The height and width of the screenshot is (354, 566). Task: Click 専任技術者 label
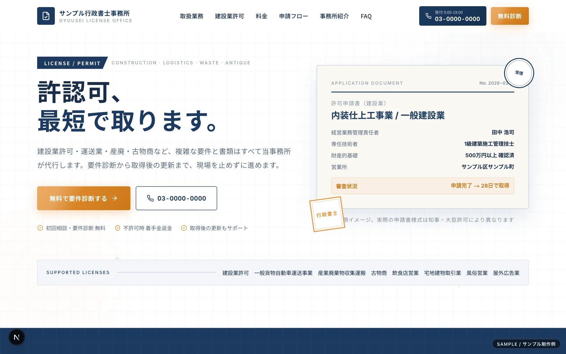[x=344, y=144]
